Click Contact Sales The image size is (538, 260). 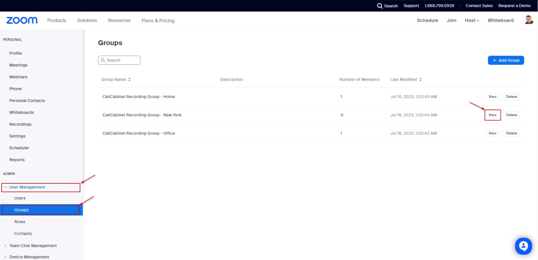point(479,6)
